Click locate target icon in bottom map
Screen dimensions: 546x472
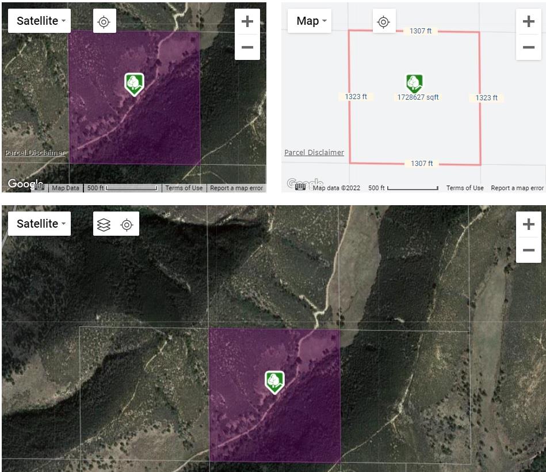127,225
